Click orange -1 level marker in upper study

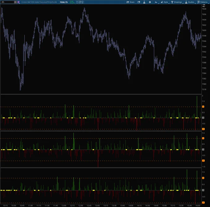pyautogui.click(x=203, y=129)
